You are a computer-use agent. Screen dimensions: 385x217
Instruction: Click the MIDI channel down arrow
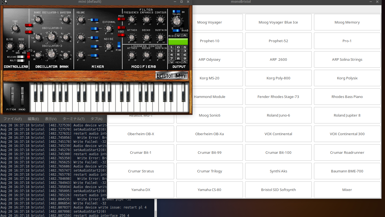coord(178,36)
